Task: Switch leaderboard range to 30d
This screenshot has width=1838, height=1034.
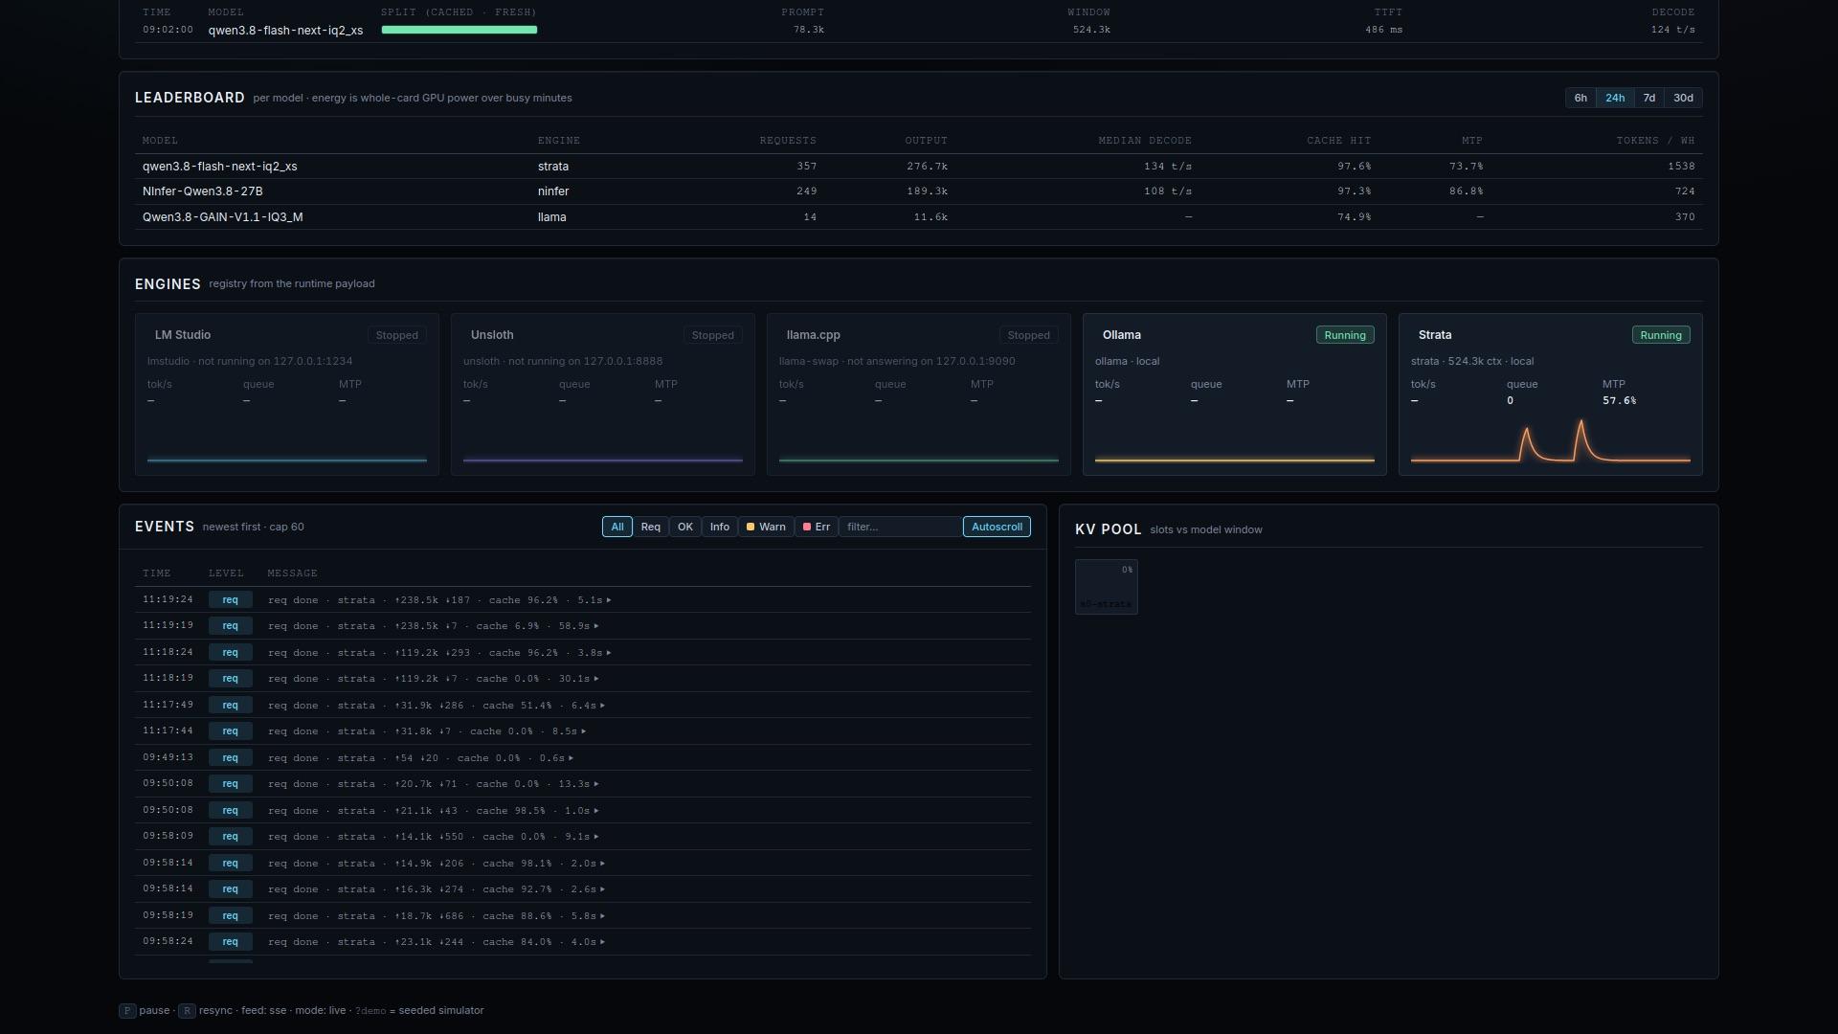Action: tap(1683, 98)
